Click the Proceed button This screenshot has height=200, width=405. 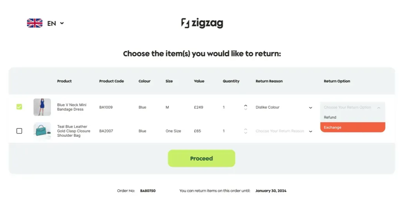point(201,158)
